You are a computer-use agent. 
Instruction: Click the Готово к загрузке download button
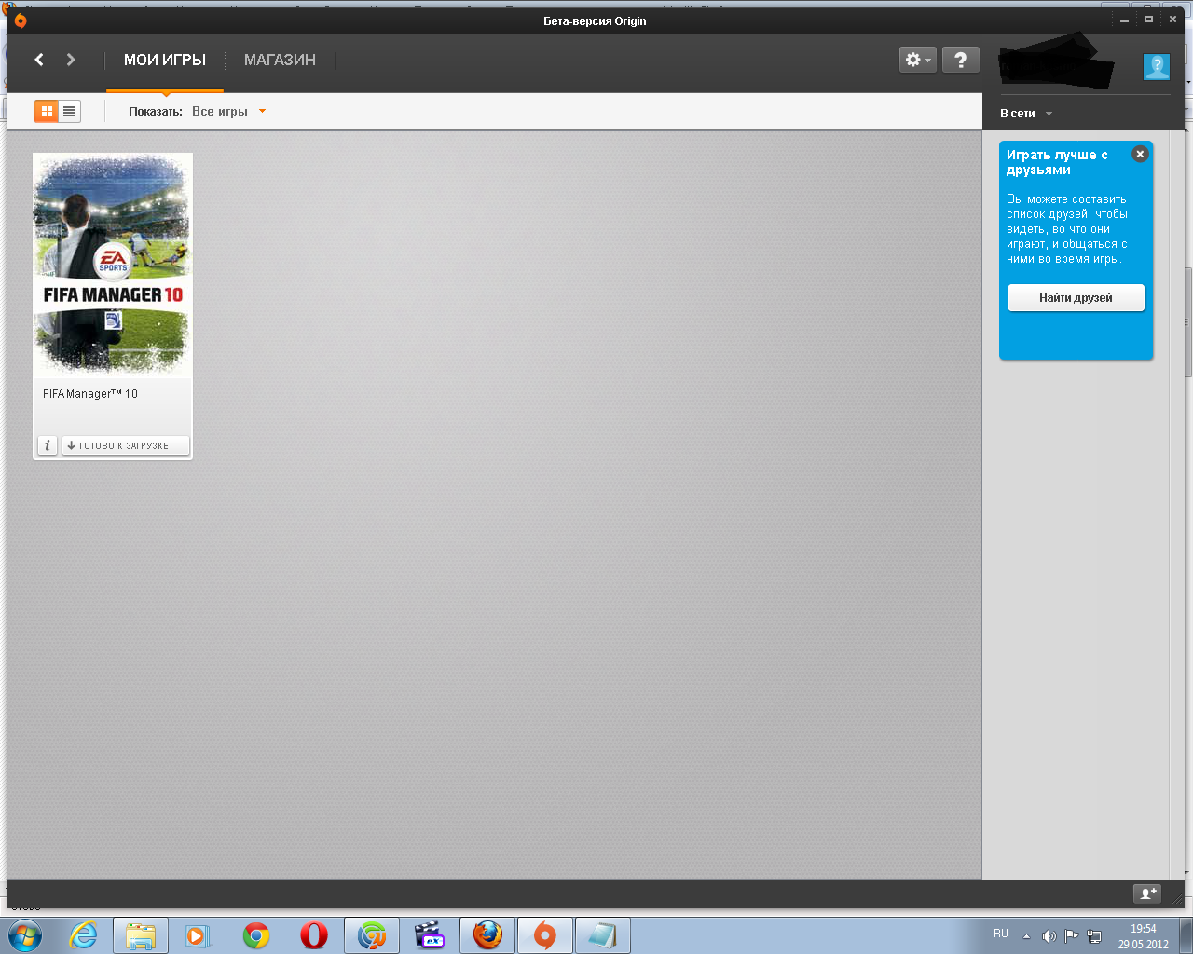click(x=126, y=445)
